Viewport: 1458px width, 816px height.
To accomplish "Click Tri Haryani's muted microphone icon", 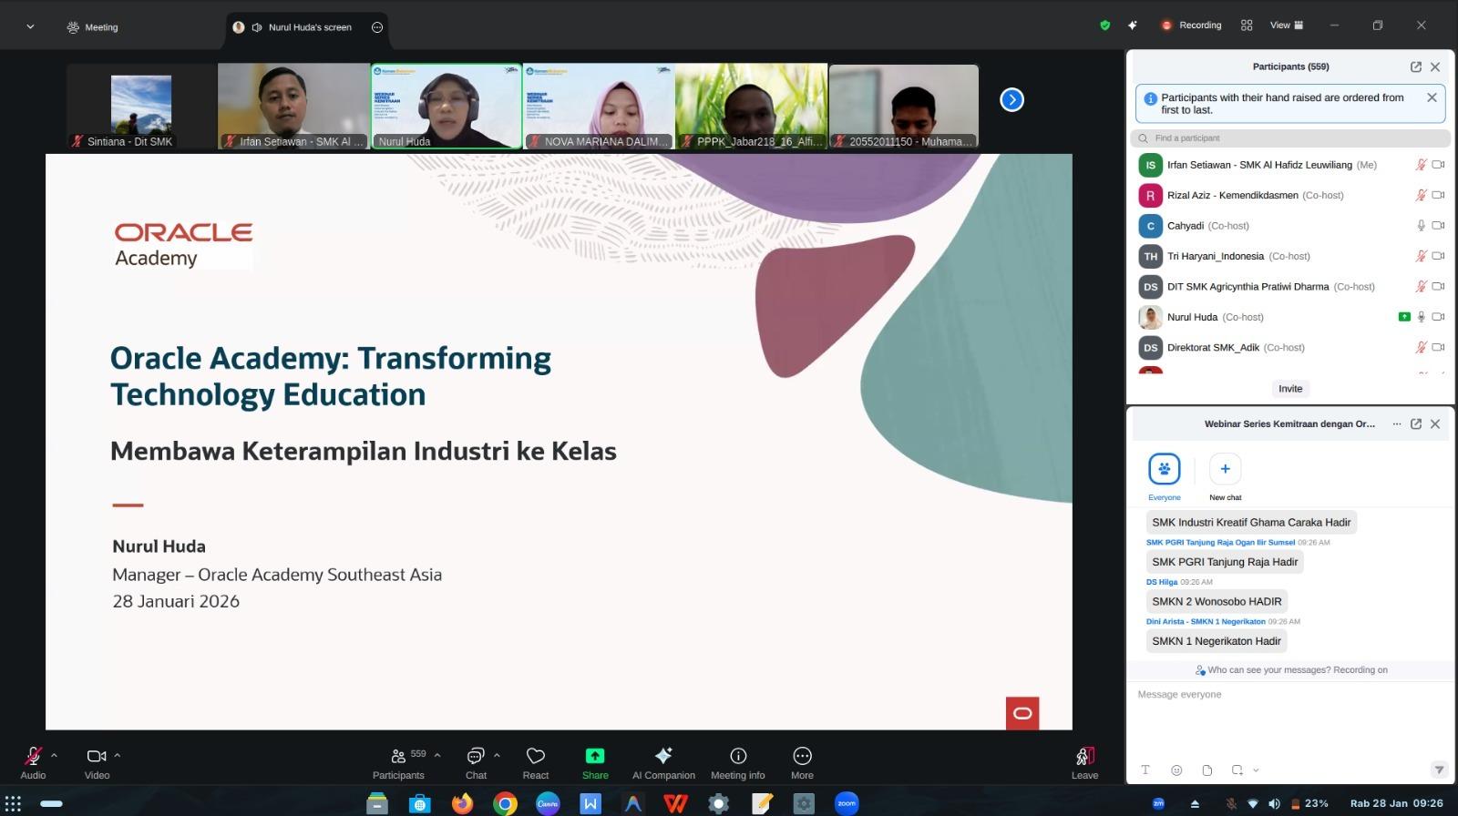I will coord(1421,256).
